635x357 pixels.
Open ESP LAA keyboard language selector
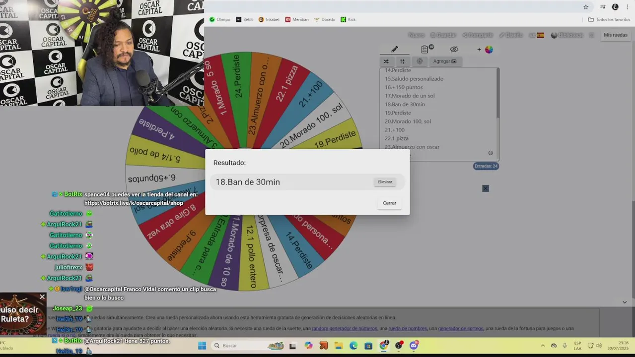tap(577, 346)
